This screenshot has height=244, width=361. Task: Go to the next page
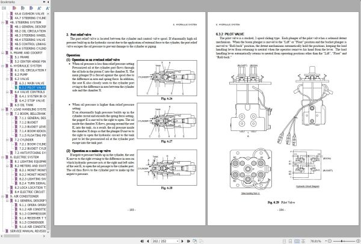click(182, 241)
